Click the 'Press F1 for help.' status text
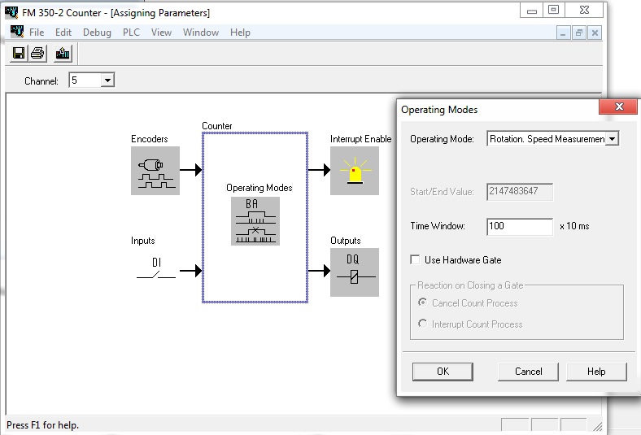The width and height of the screenshot is (641, 435). (x=42, y=425)
